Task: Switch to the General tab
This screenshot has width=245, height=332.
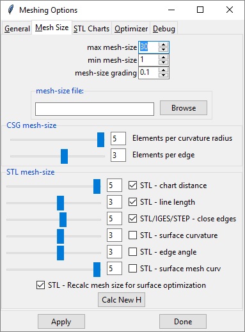Action: [17, 29]
